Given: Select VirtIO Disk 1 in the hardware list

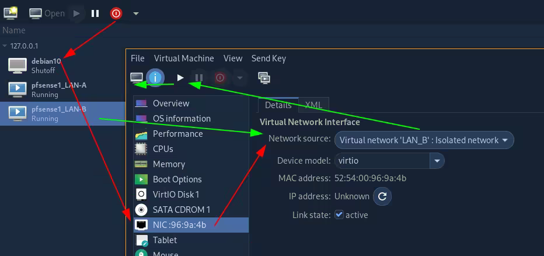Looking at the screenshot, I should 191,195.
